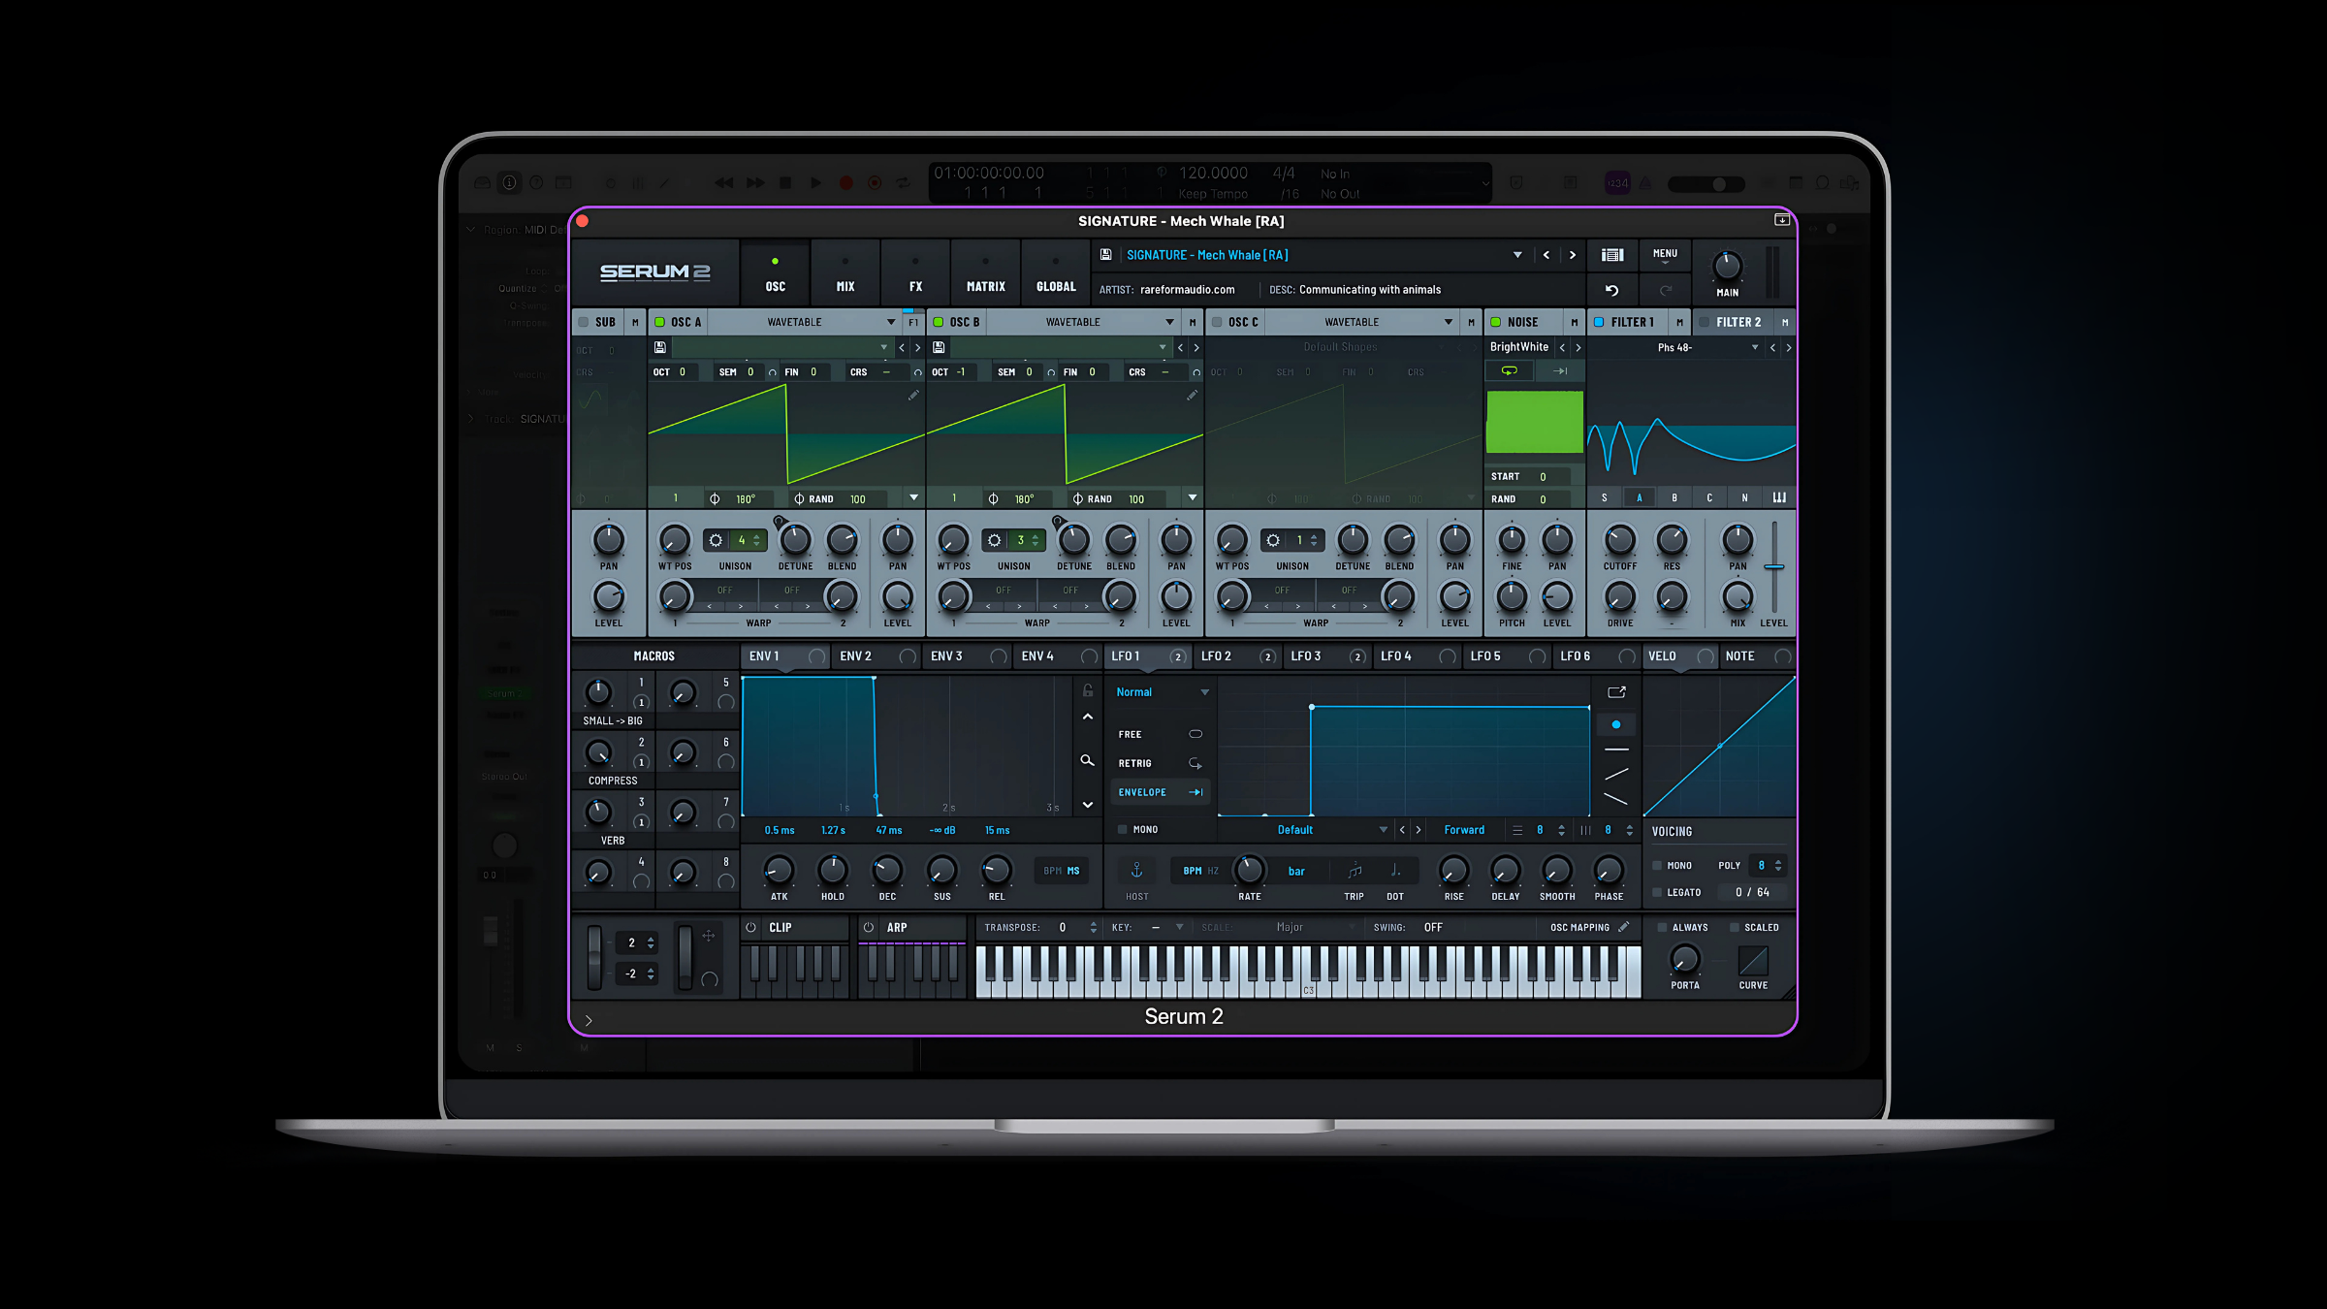The width and height of the screenshot is (2327, 1309).
Task: Open the preset browser list icon
Action: [1612, 255]
